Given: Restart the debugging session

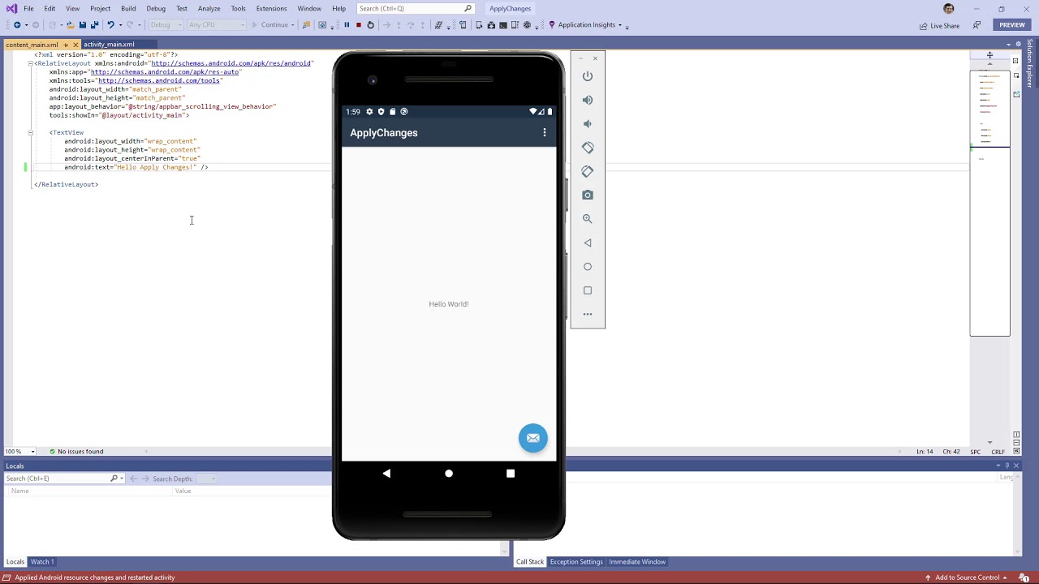Looking at the screenshot, I should click(370, 25).
